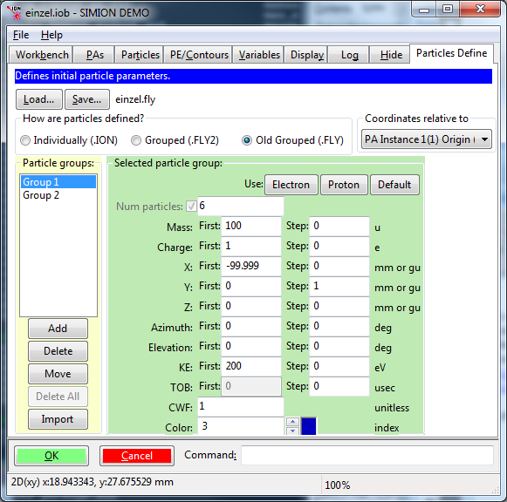Switch to the Log tab
The height and width of the screenshot is (502, 507).
[x=349, y=55]
